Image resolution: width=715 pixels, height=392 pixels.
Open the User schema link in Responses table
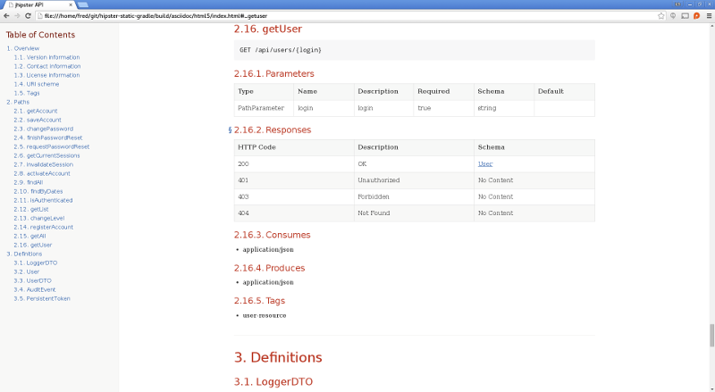pos(484,164)
